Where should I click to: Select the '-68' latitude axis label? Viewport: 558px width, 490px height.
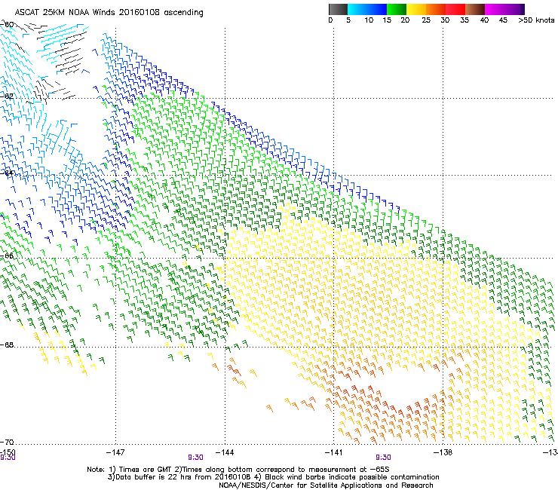[7, 345]
